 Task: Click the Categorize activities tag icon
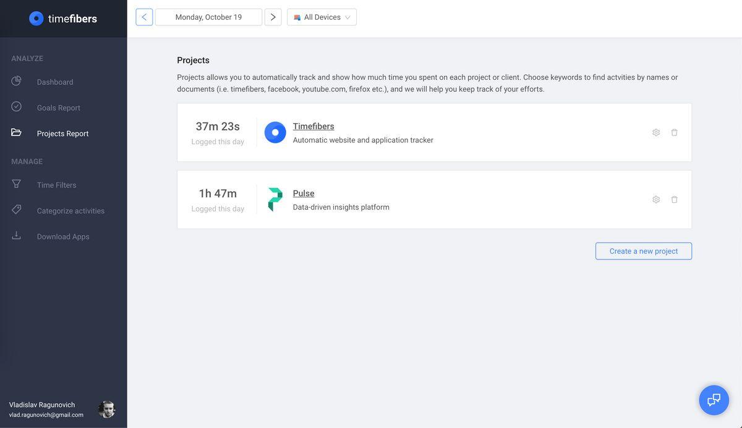coord(16,210)
